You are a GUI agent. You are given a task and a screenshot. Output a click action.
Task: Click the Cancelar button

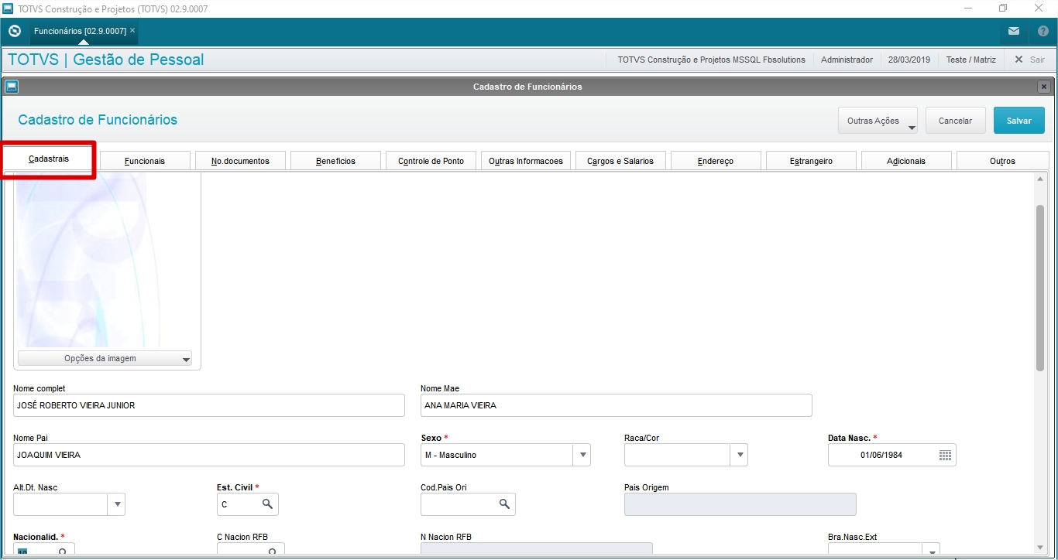[x=955, y=121]
